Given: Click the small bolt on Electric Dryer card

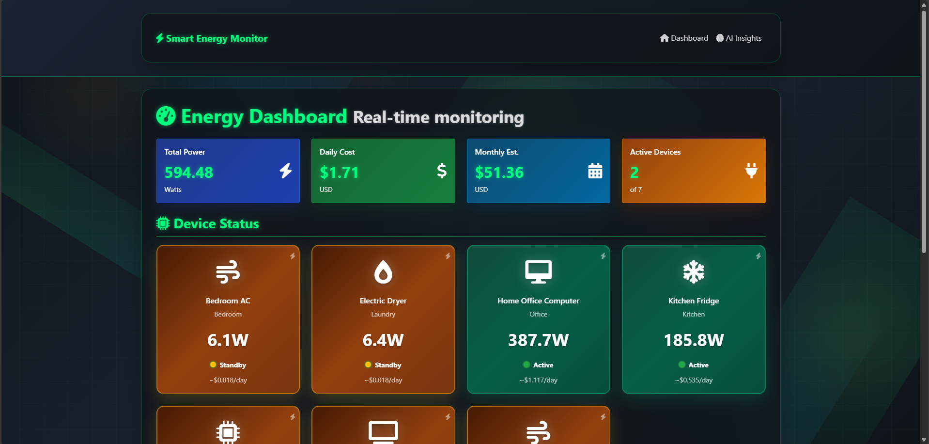Looking at the screenshot, I should [x=448, y=256].
